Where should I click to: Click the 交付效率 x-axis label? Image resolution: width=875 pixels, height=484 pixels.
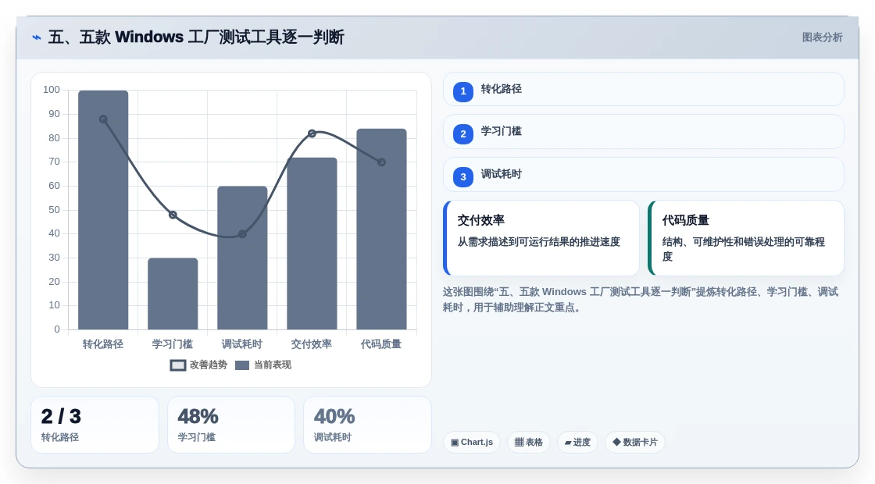[312, 344]
